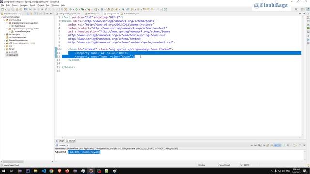Switch to the Design tab of XML editor

point(60,141)
